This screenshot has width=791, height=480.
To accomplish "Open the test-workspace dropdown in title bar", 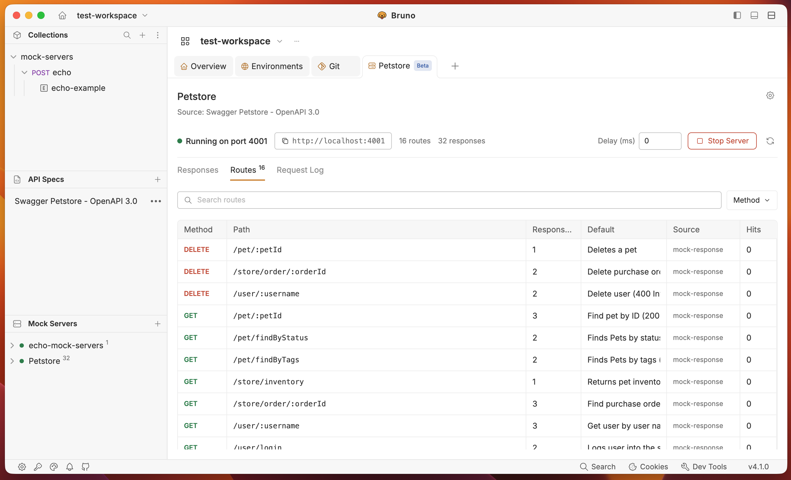I will coord(112,15).
